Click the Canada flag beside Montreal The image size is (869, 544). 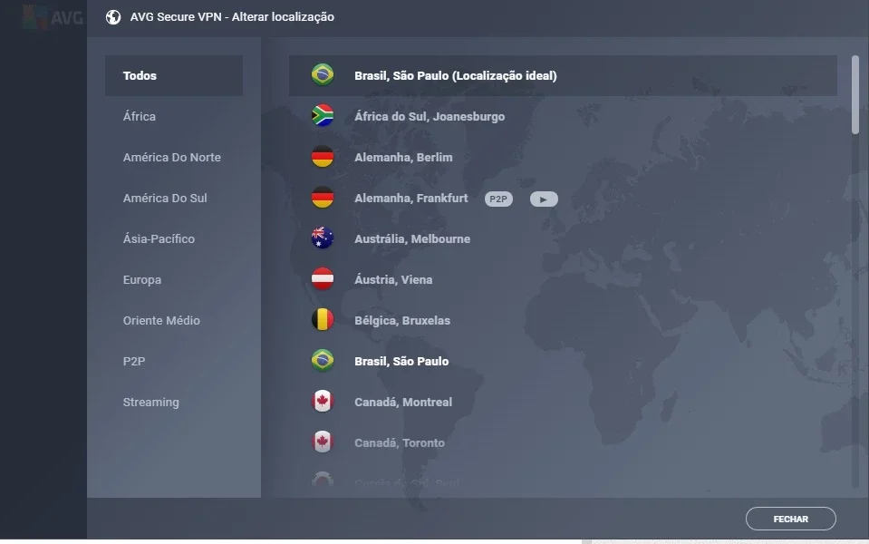coord(323,402)
